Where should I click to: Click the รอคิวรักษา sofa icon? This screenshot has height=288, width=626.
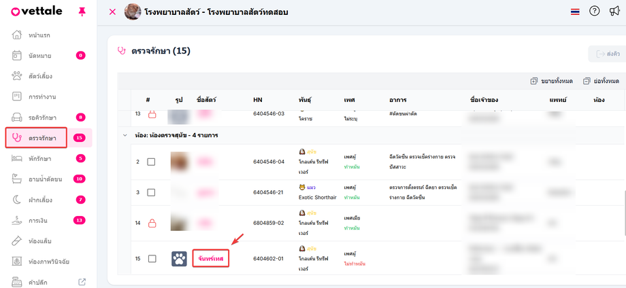pyautogui.click(x=17, y=117)
